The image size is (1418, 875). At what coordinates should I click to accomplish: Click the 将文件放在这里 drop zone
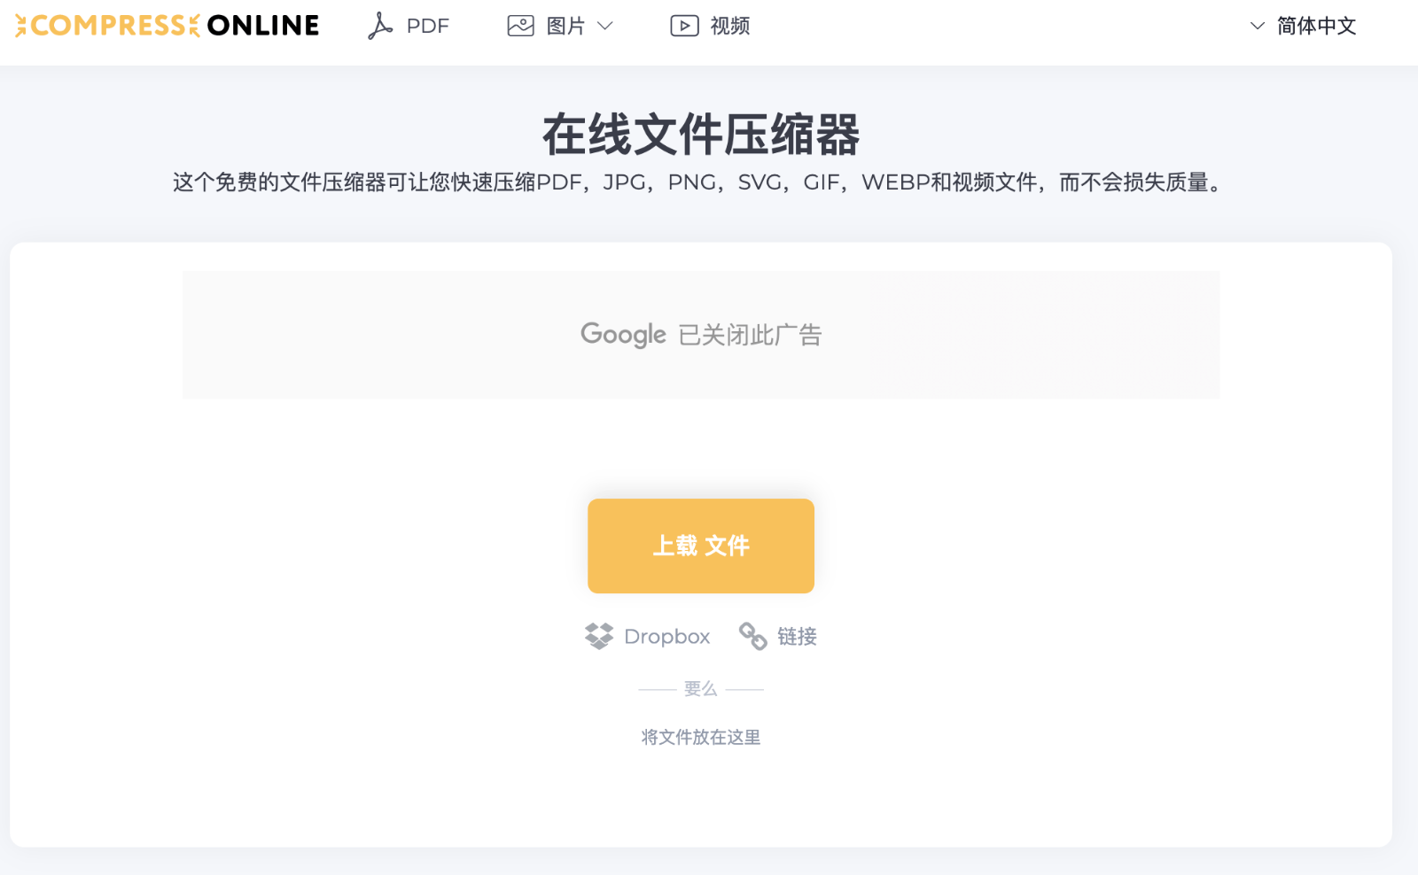700,736
